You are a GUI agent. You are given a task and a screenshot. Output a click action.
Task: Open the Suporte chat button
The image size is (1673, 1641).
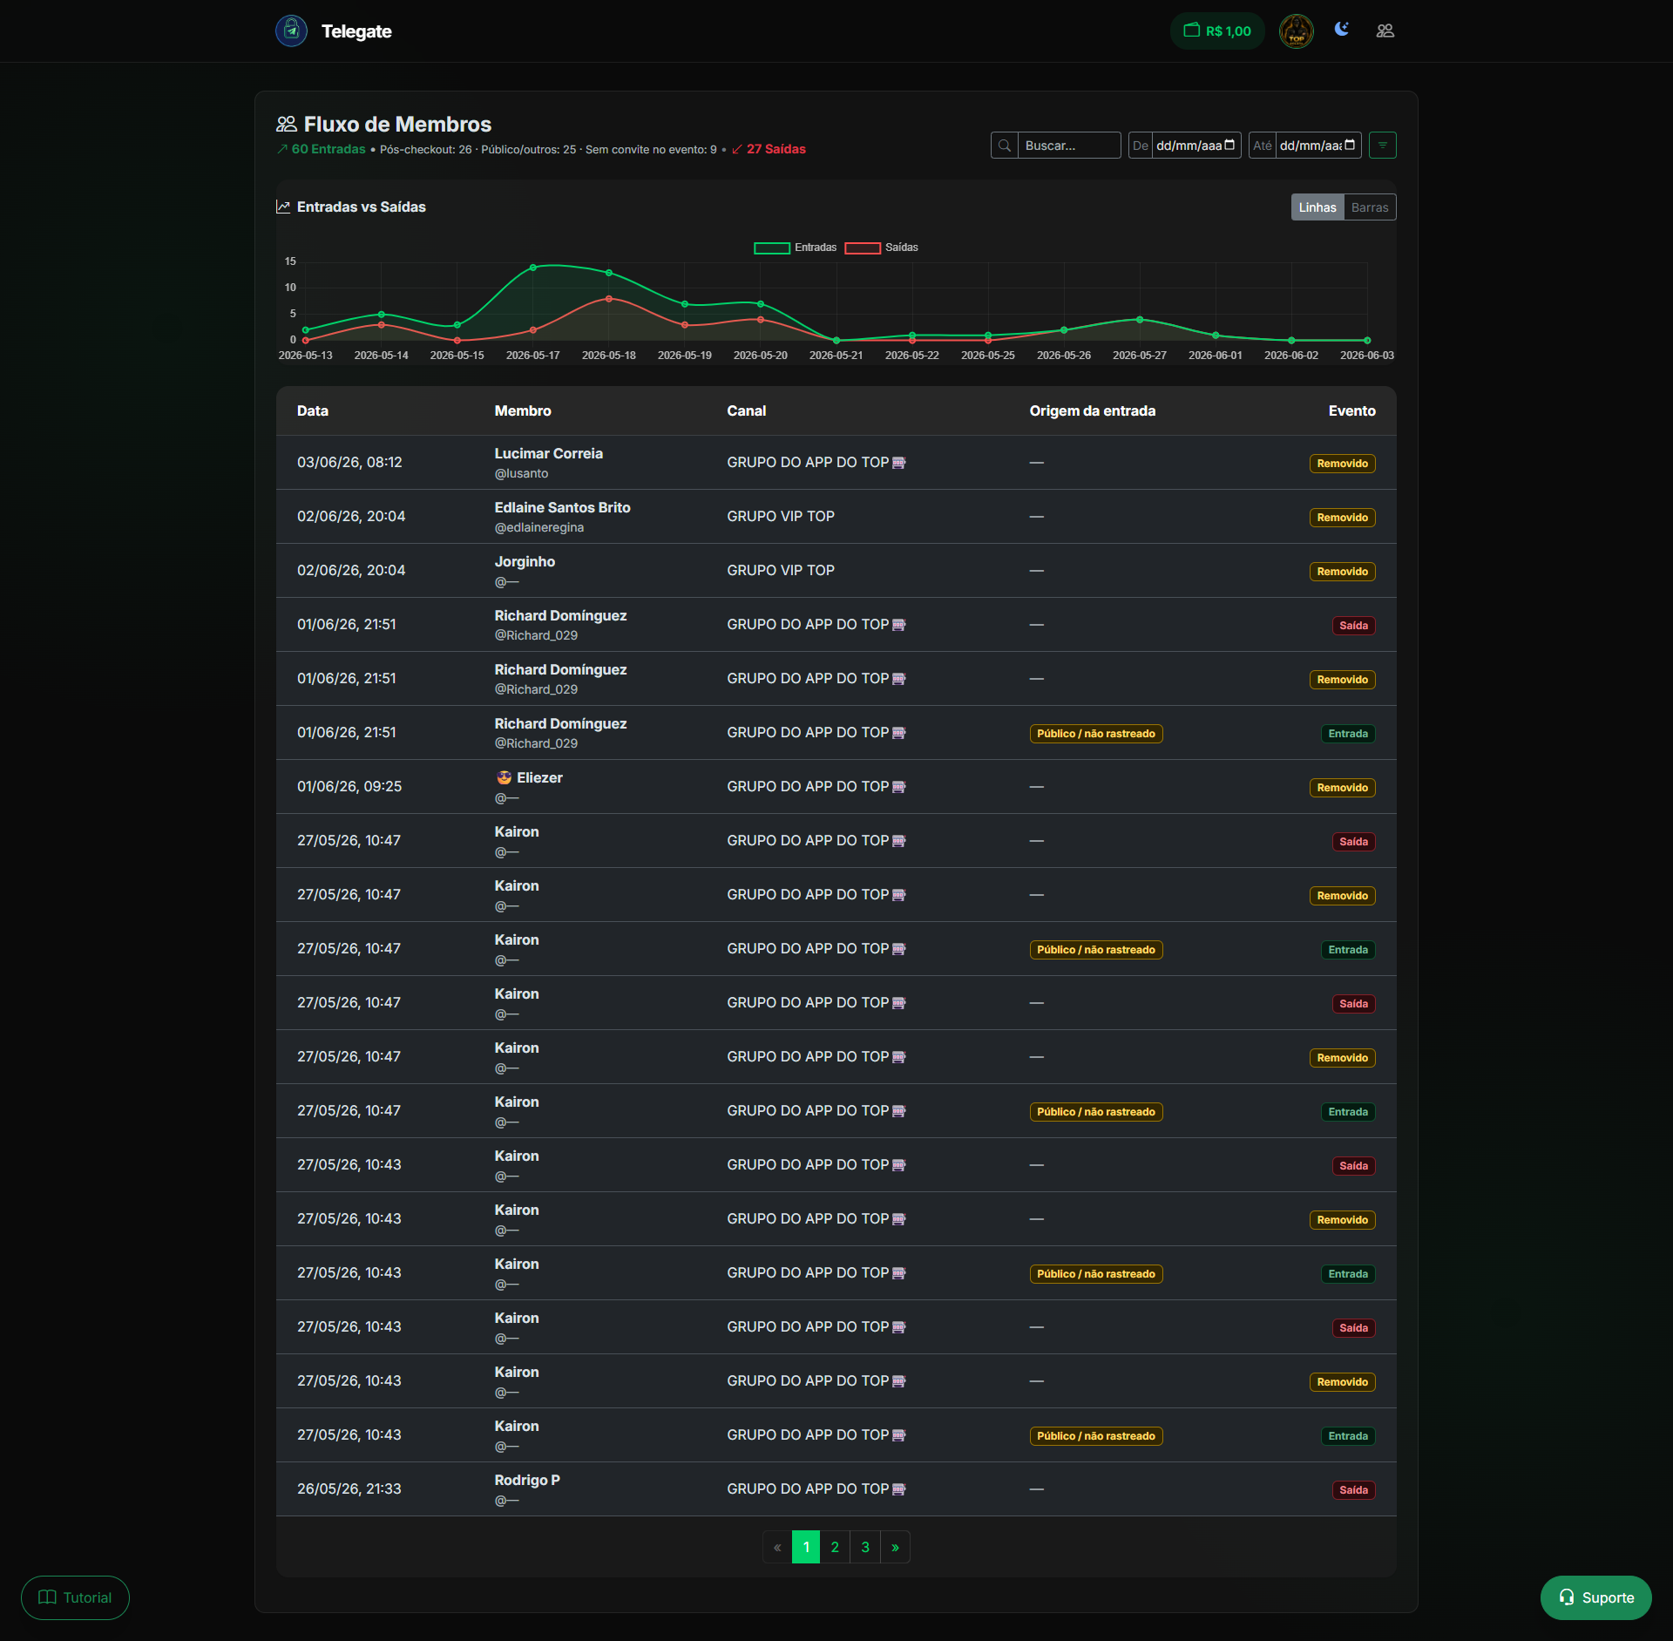[1595, 1598]
